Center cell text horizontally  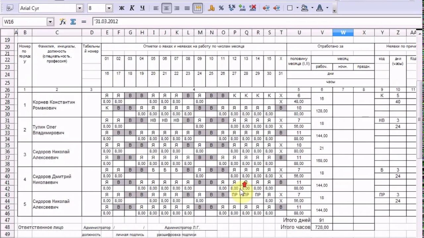point(166,8)
